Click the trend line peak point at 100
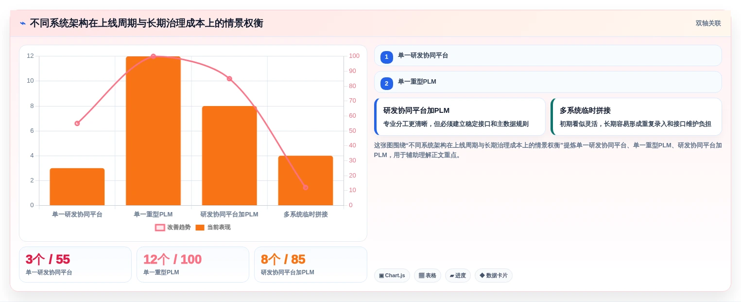 [x=153, y=56]
